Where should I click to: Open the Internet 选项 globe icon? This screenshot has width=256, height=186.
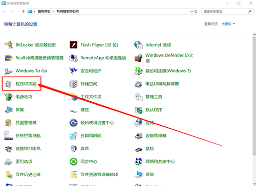coord(138,45)
